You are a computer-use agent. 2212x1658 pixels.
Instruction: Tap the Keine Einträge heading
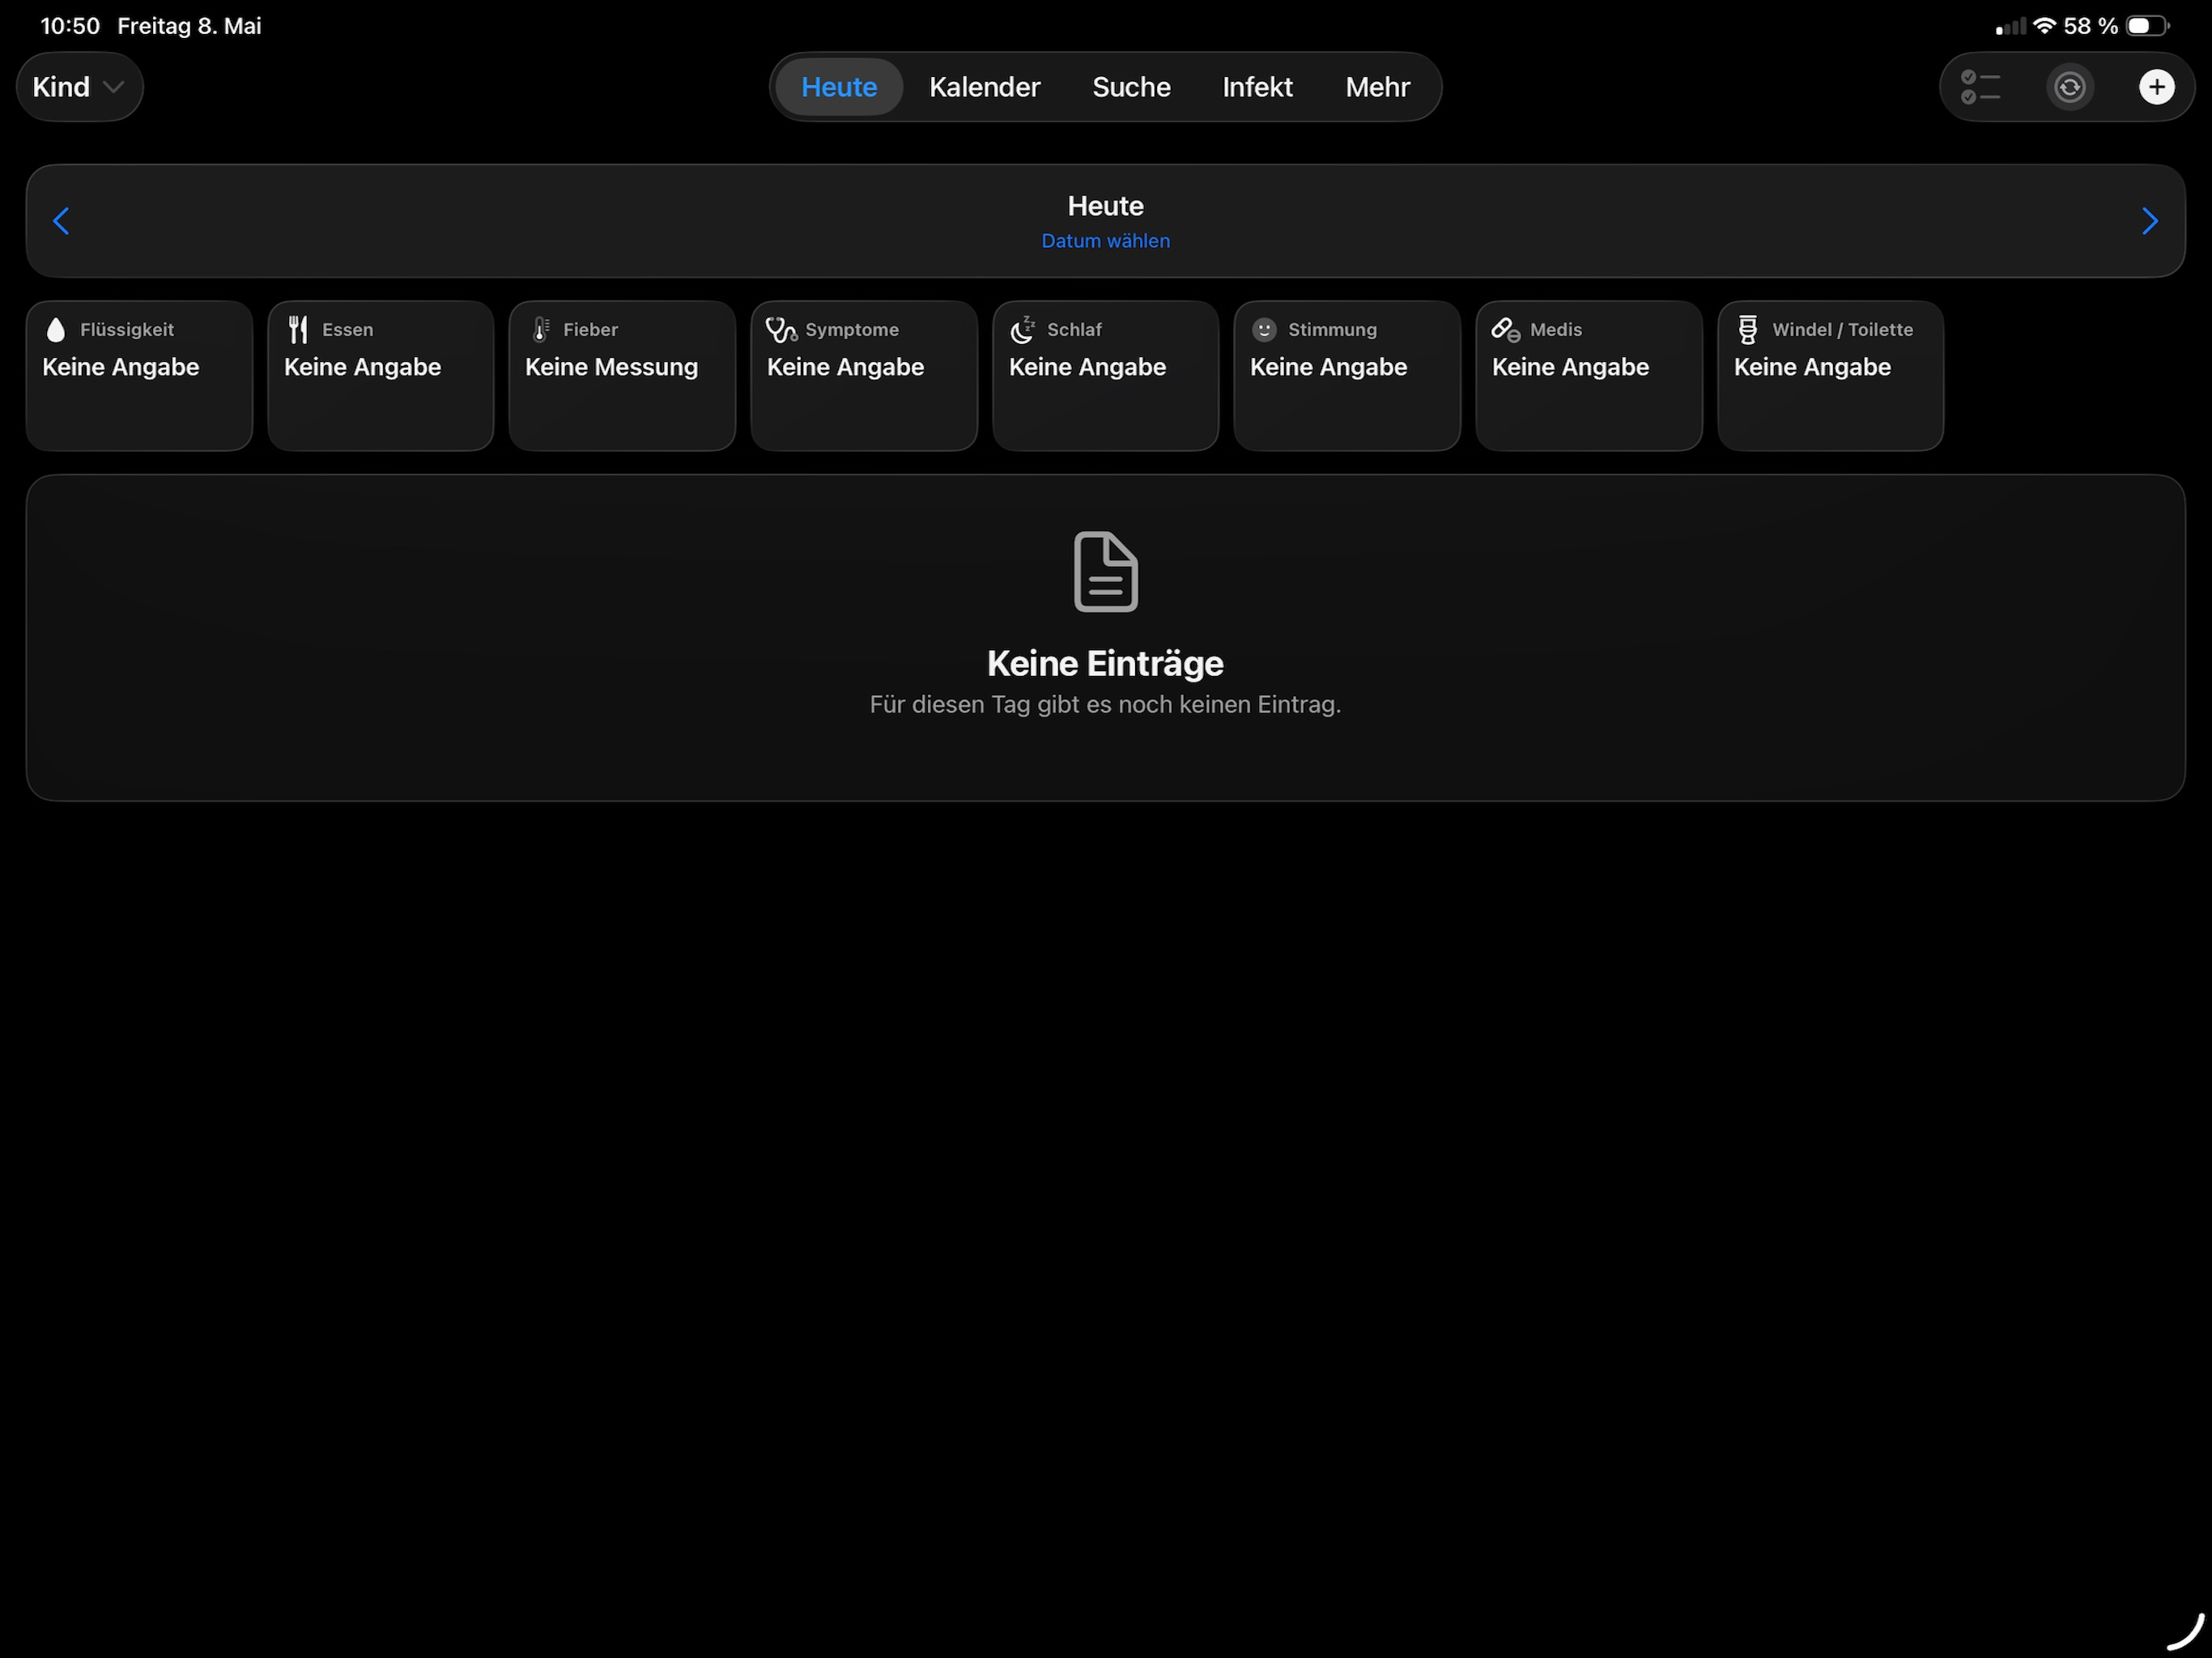point(1105,663)
